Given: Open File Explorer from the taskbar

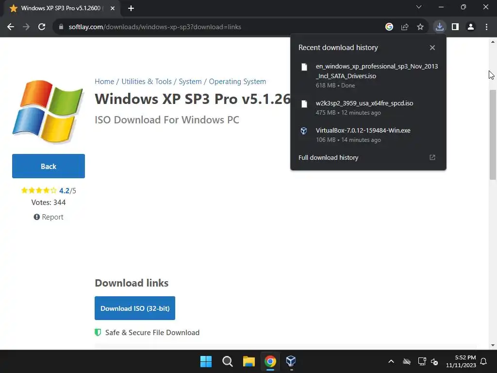Looking at the screenshot, I should click(249, 361).
